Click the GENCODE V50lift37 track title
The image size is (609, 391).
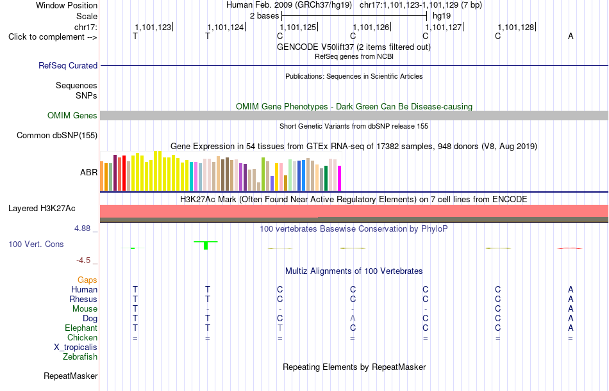(354, 47)
